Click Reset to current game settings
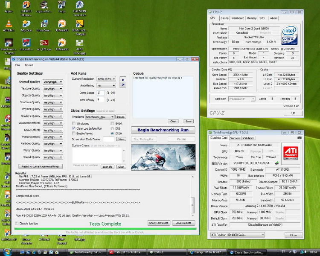Image resolution: width=320 pixels, height=256 pixels. coord(41,166)
